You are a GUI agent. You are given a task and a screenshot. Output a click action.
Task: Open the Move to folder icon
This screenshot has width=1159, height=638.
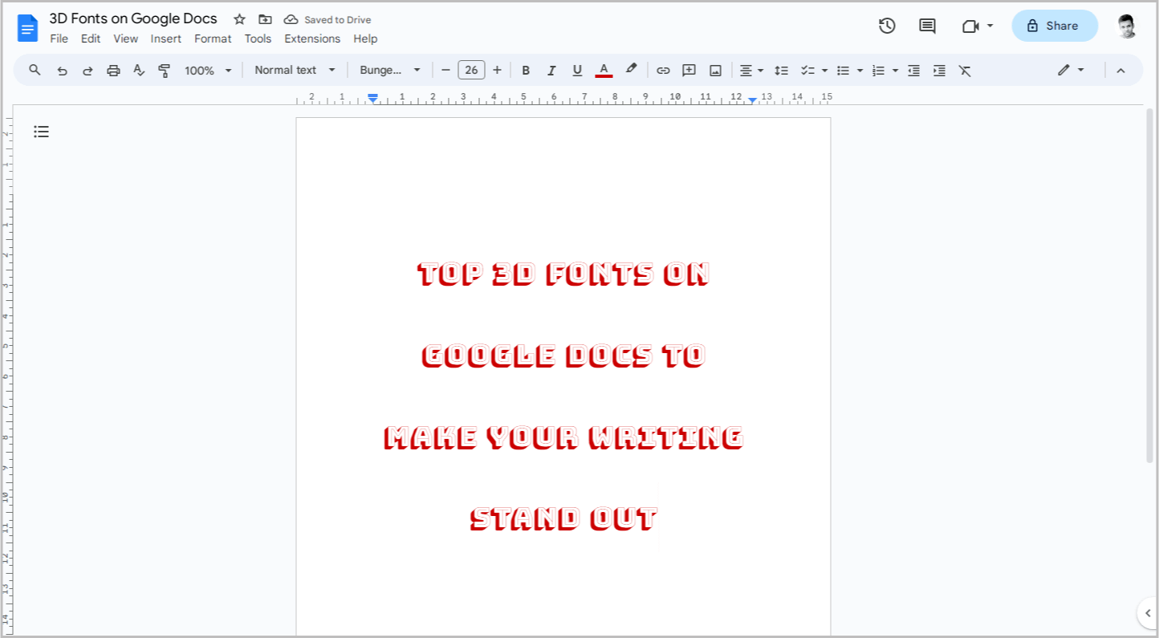click(265, 19)
